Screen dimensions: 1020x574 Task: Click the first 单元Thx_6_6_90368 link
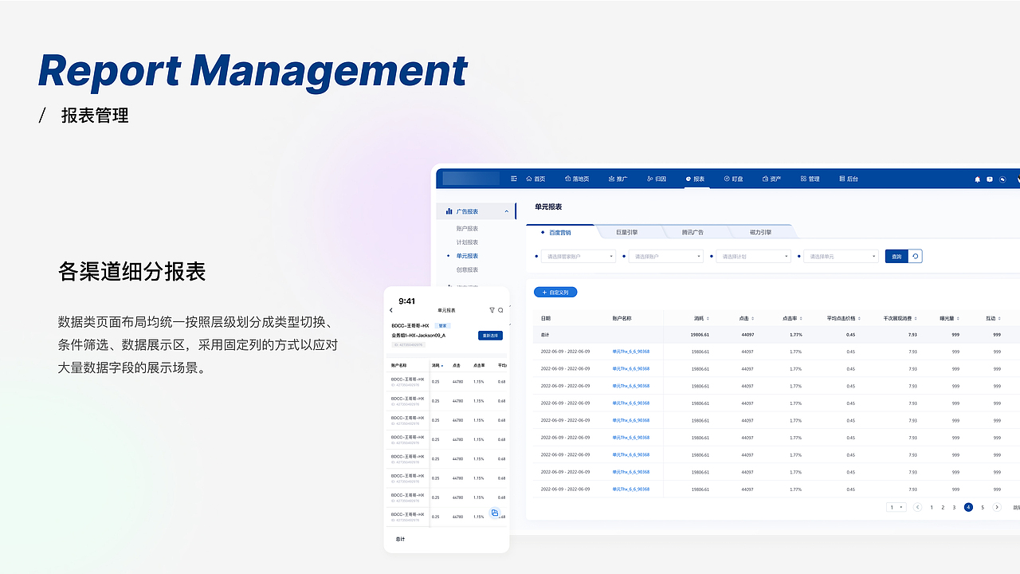coord(630,351)
